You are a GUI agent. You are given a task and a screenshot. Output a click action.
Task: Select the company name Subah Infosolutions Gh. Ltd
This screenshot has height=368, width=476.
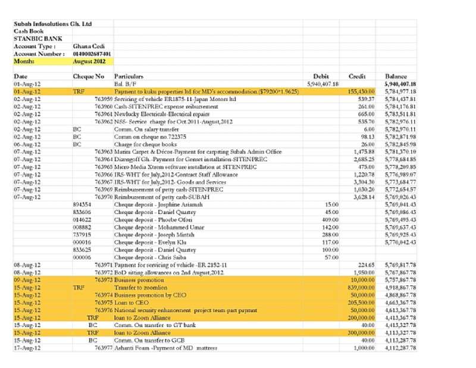point(52,24)
